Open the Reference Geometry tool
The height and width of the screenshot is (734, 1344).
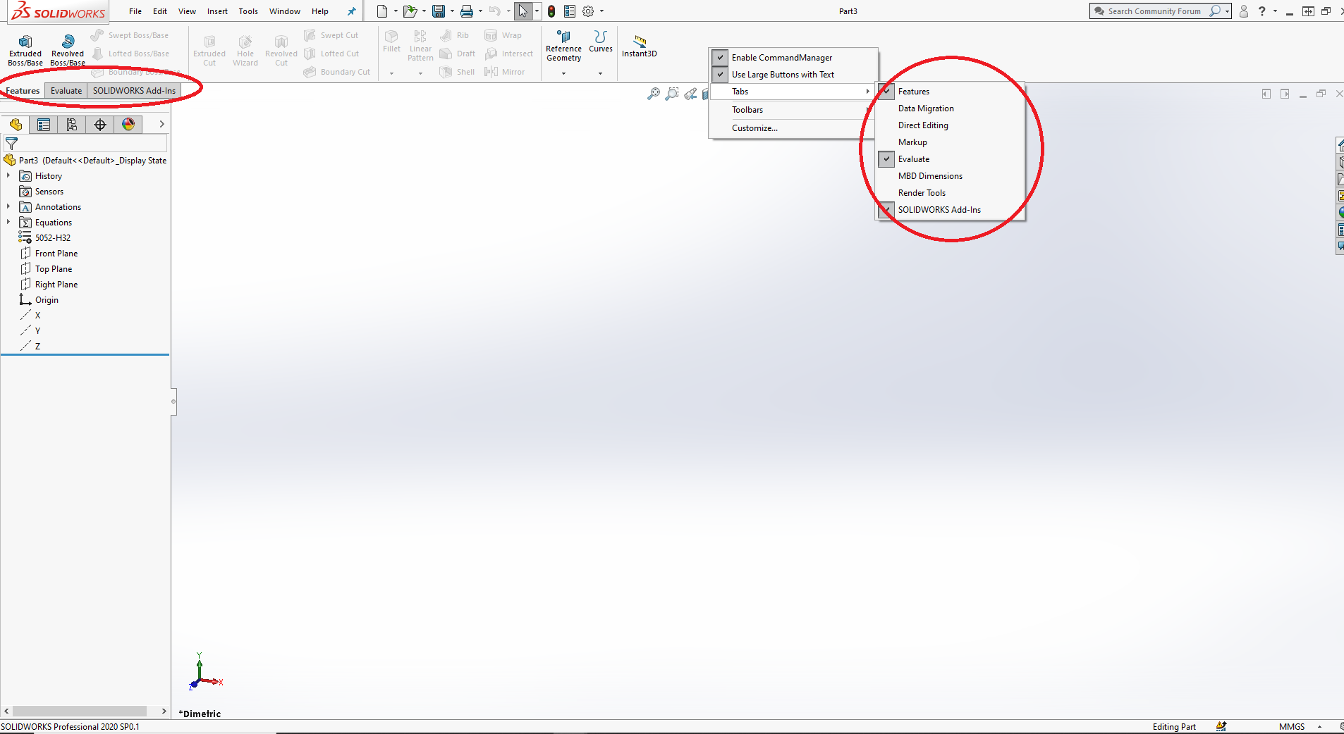(x=562, y=46)
